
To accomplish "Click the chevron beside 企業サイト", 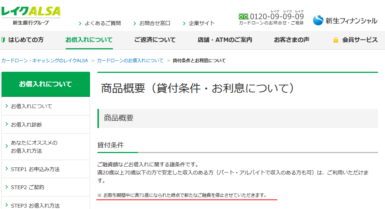I will click(x=184, y=24).
